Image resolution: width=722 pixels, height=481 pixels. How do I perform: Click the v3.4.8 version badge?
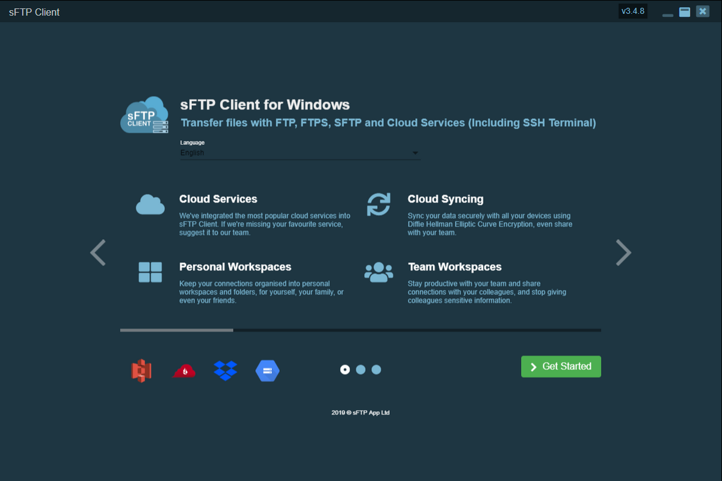[x=633, y=11]
